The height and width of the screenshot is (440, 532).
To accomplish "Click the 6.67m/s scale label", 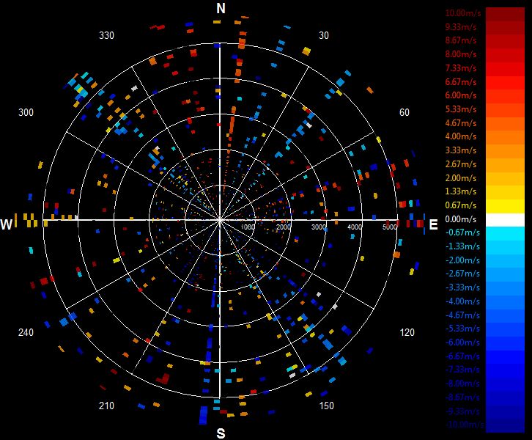I will [461, 82].
